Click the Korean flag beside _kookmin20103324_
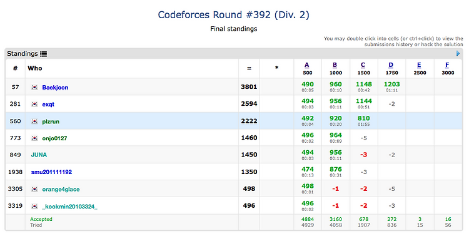The height and width of the screenshot is (236, 469). click(x=34, y=206)
